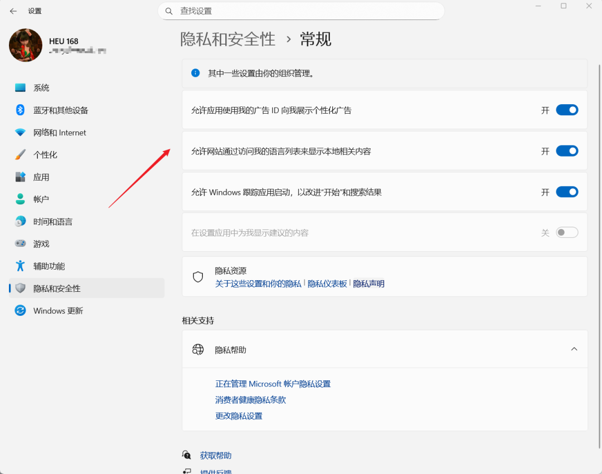The height and width of the screenshot is (474, 602).
Task: Click the 查找设置 search box
Action: [301, 11]
